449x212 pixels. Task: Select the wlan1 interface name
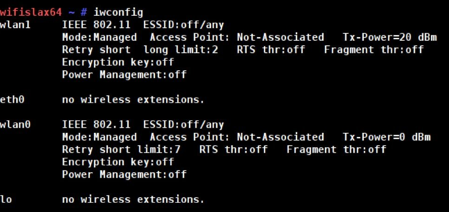click(x=15, y=25)
